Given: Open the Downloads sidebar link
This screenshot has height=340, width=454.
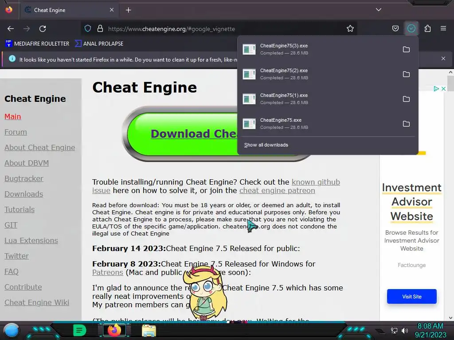Looking at the screenshot, I should pyautogui.click(x=24, y=194).
